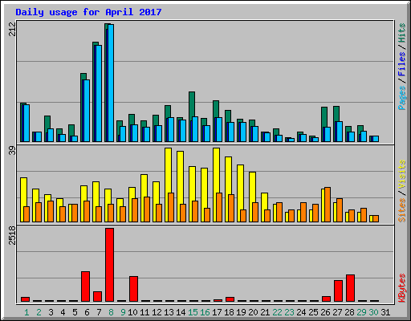Screen dimensions: 411x321
Task: Click day 11 on the date axis
Action: (x=144, y=312)
